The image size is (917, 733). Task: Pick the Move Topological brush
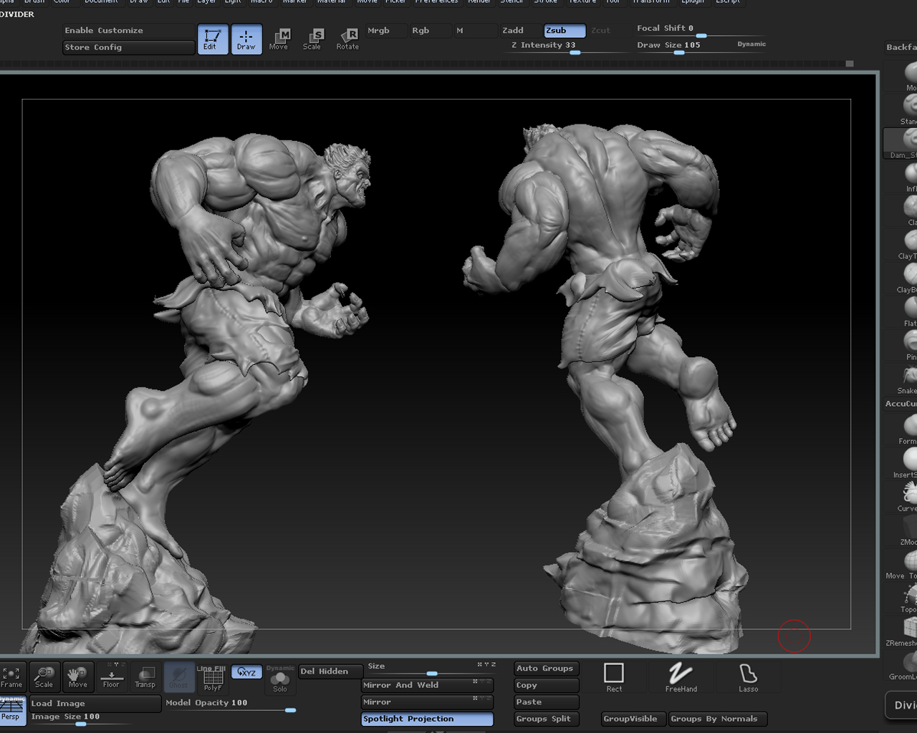[902, 563]
